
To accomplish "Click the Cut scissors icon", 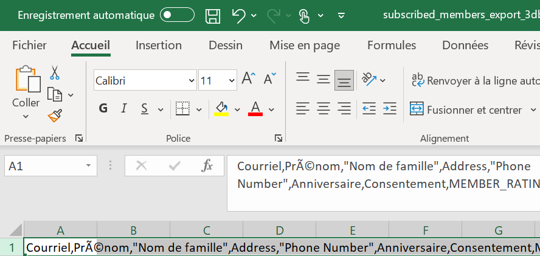I will (54, 72).
